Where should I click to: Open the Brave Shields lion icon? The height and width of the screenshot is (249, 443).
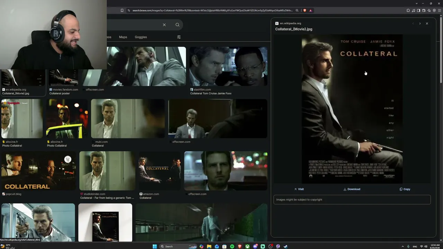coord(305,10)
